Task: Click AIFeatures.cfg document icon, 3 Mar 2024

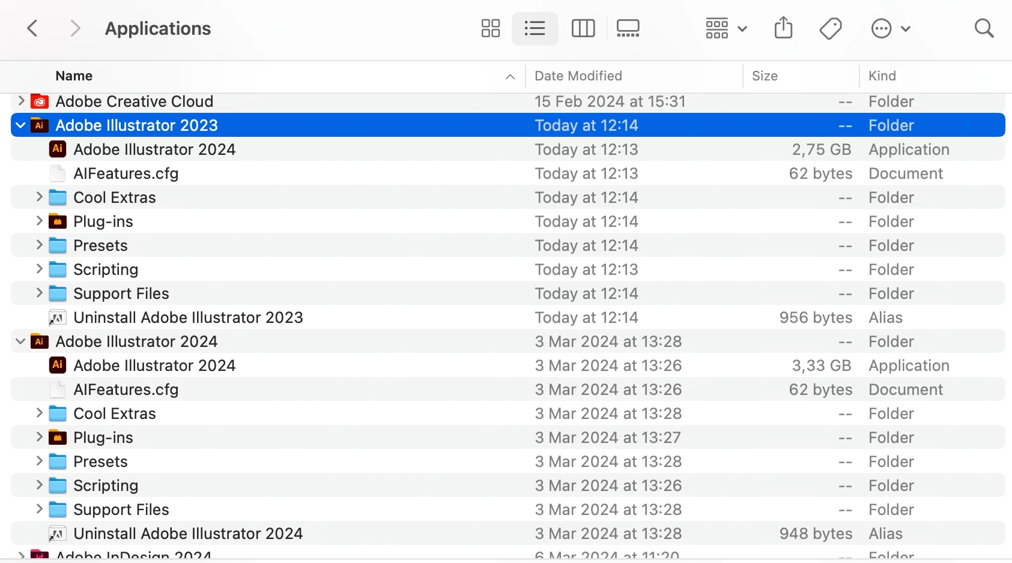Action: 58,390
